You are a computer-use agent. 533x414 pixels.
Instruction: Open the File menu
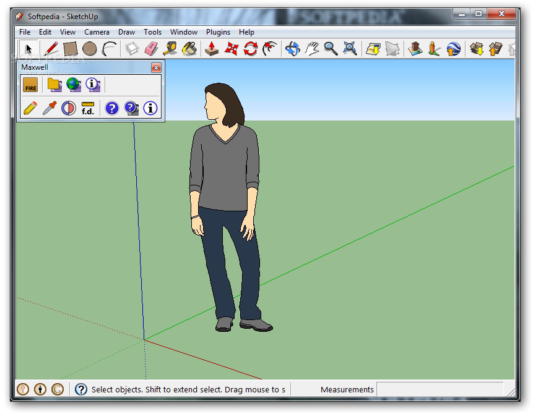point(25,32)
